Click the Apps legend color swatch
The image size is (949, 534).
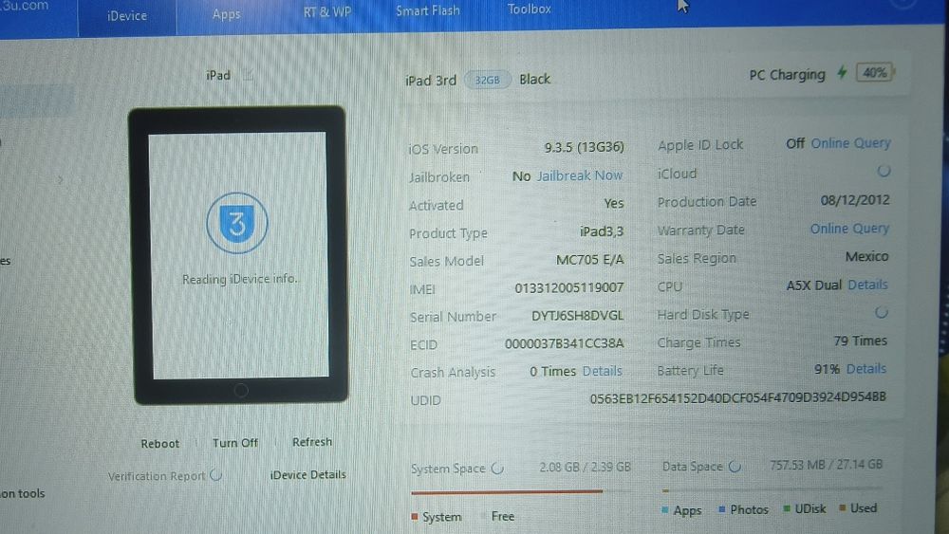pos(665,509)
